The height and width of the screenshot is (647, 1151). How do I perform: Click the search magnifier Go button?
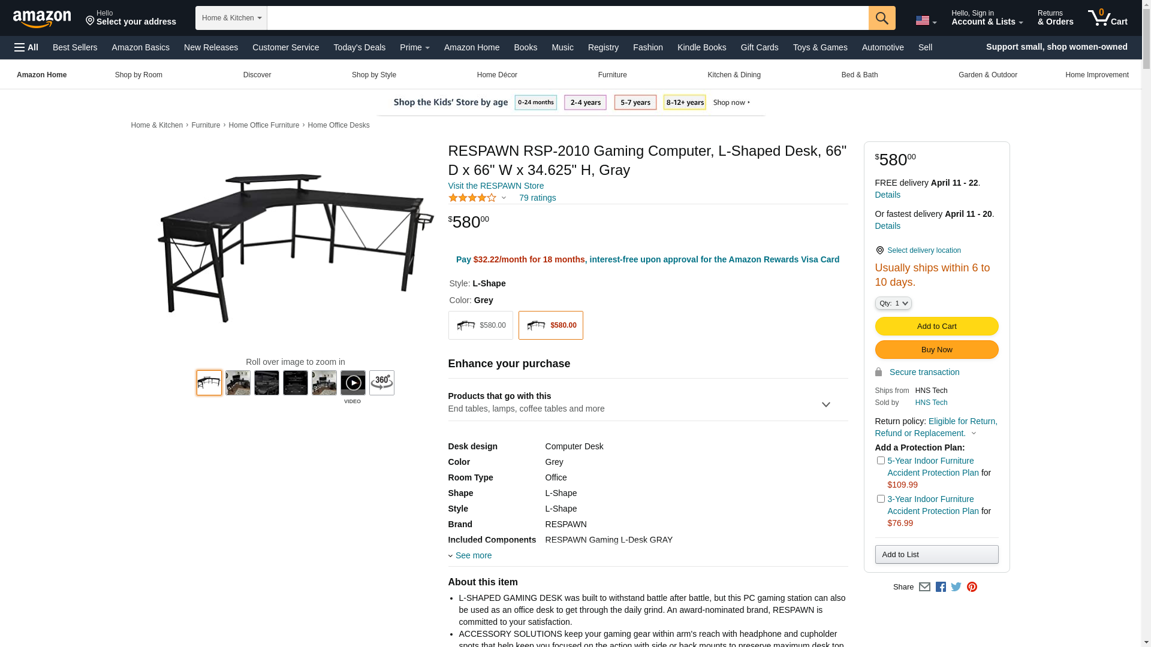[881, 18]
